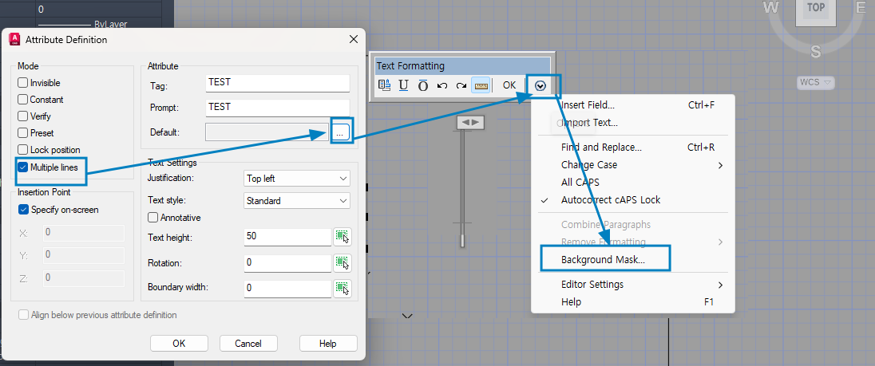Screen dimensions: 875x366
Task: Enable the Annotative checkbox
Action: point(152,217)
